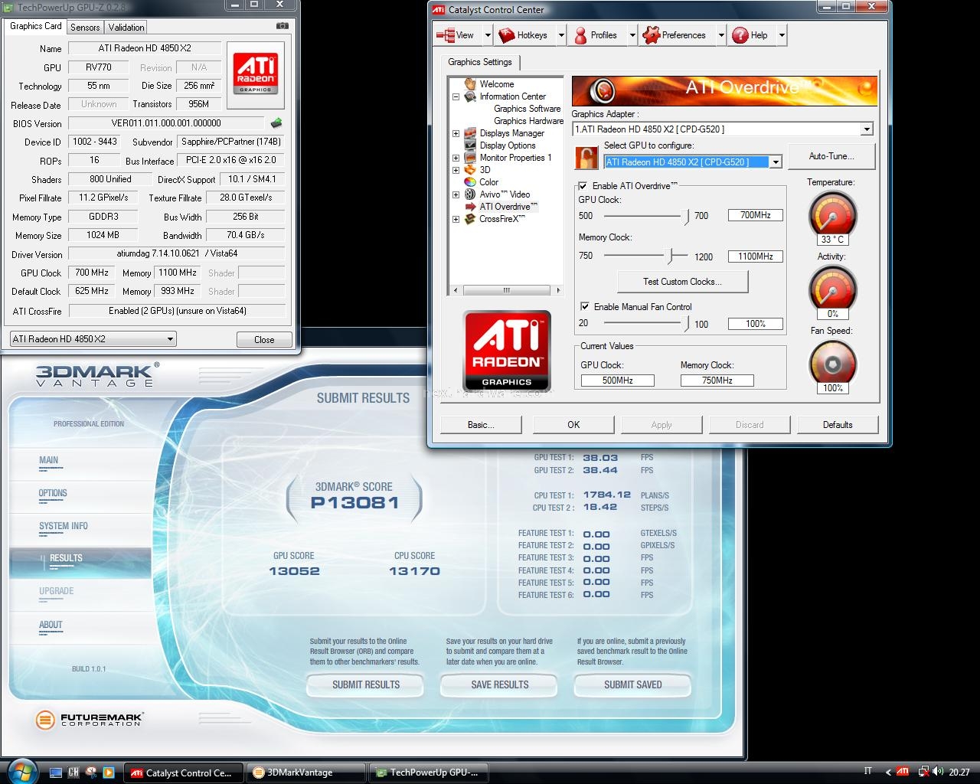The width and height of the screenshot is (980, 784).
Task: Click the CrossFireX icon in tree
Action: tap(470, 219)
